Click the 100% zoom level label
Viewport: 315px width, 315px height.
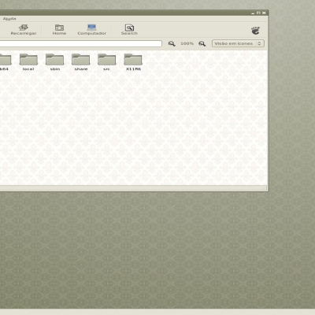tap(187, 43)
